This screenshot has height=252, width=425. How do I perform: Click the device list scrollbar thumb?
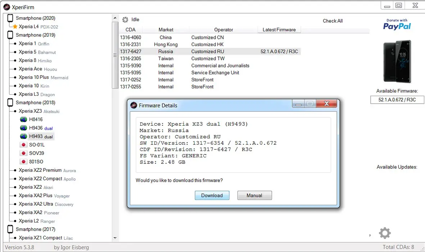(x=115, y=55)
